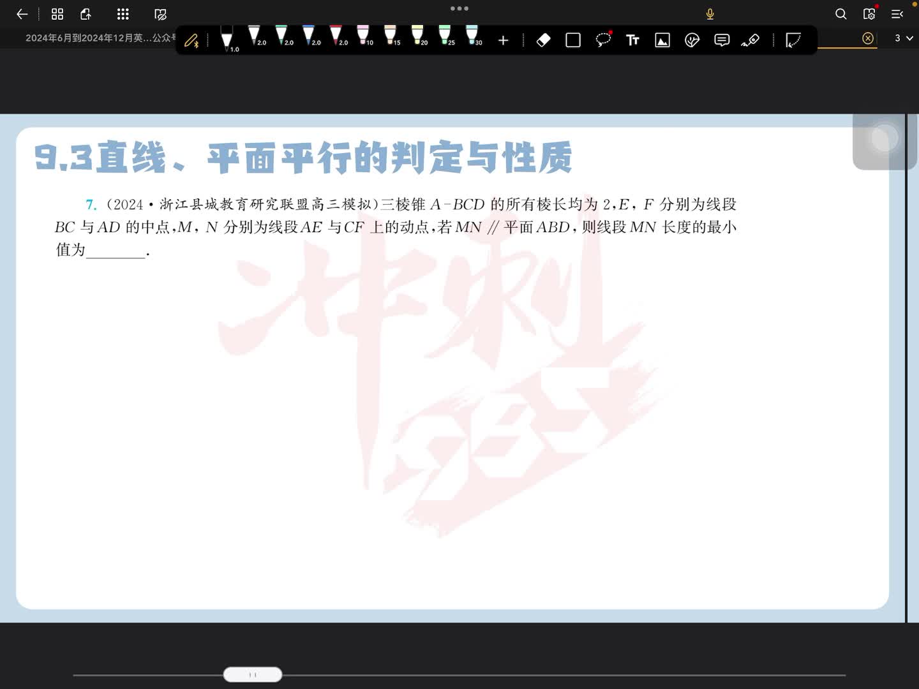Select the laser pointer tool
919x689 pixels.
[751, 40]
